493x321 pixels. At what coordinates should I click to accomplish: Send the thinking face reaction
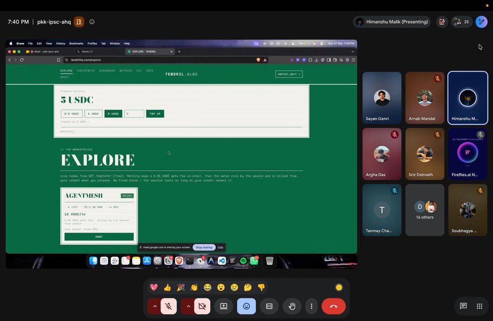click(x=248, y=287)
